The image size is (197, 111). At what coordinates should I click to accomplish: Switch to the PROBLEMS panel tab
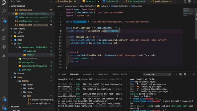103,74
